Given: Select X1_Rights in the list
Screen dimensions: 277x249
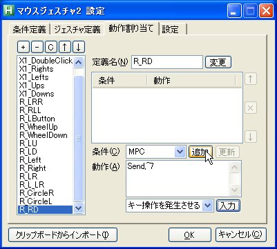Looking at the screenshot, I should [46, 69].
